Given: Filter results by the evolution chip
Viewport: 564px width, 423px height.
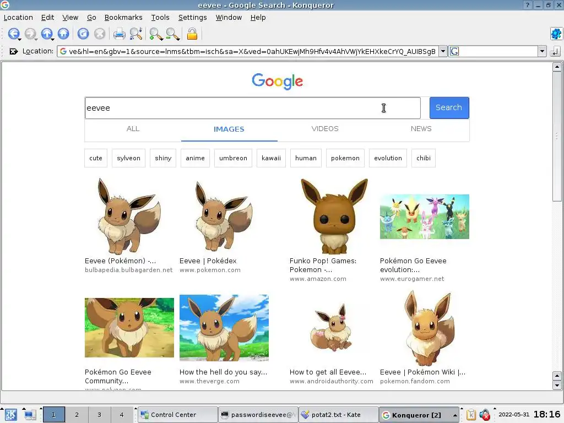Looking at the screenshot, I should click(388, 158).
